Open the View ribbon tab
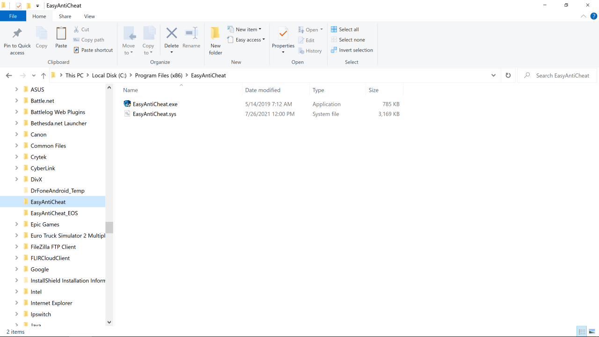The image size is (599, 337). [x=89, y=16]
